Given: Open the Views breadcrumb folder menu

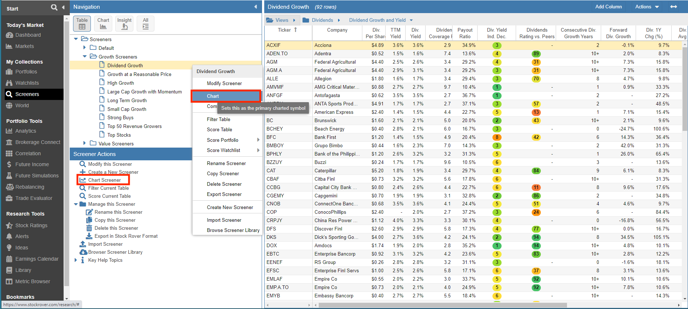Looking at the screenshot, I should [x=281, y=20].
